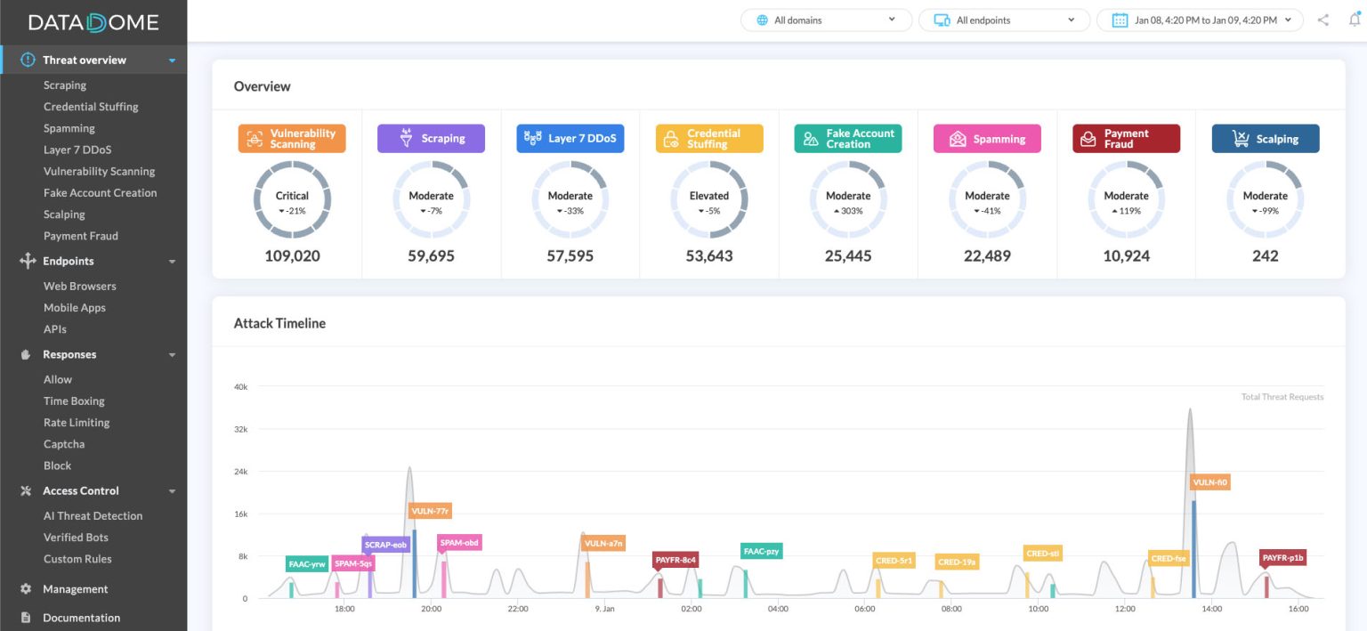
Task: Click the Documentation icon in the sidebar
Action: tap(25, 618)
